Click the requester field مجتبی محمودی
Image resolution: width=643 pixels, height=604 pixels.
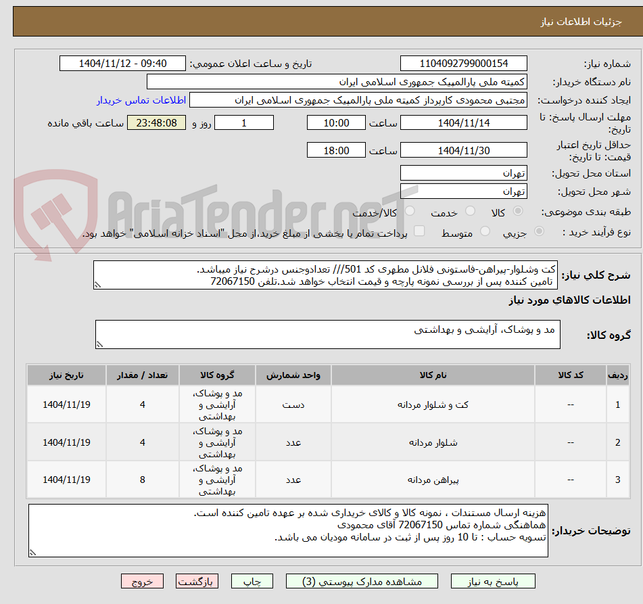tap(358, 100)
